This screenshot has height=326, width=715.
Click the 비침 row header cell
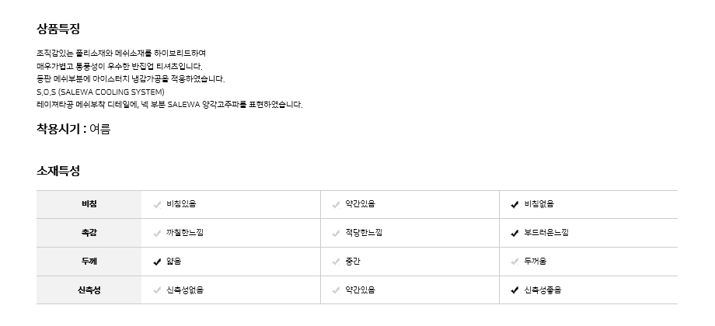click(89, 205)
